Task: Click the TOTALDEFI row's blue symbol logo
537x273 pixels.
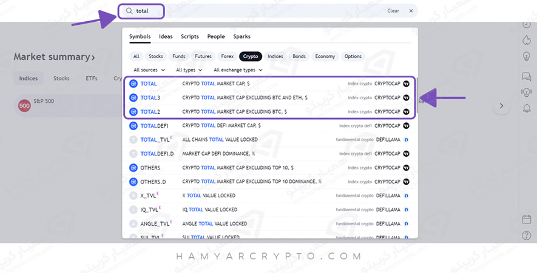Action: 133,126
